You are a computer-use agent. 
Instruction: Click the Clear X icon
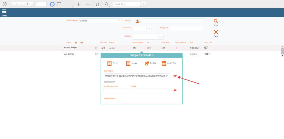point(216,32)
